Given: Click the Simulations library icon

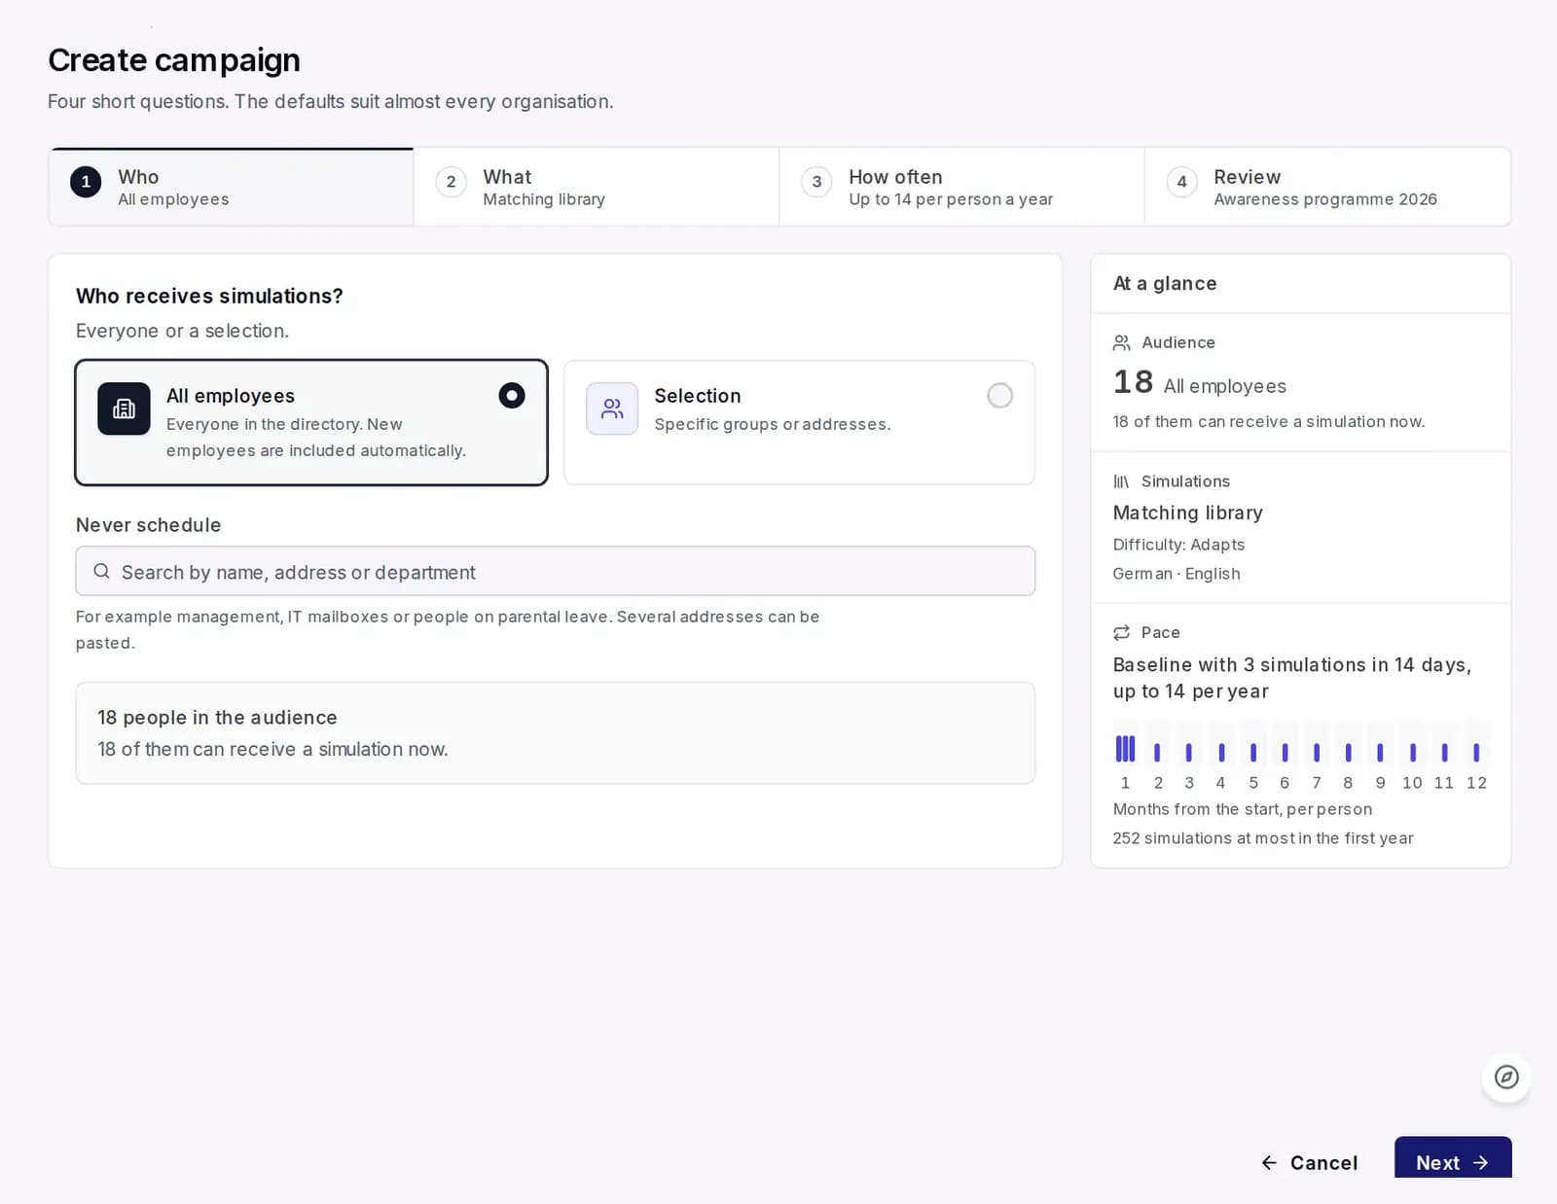Looking at the screenshot, I should tap(1122, 481).
